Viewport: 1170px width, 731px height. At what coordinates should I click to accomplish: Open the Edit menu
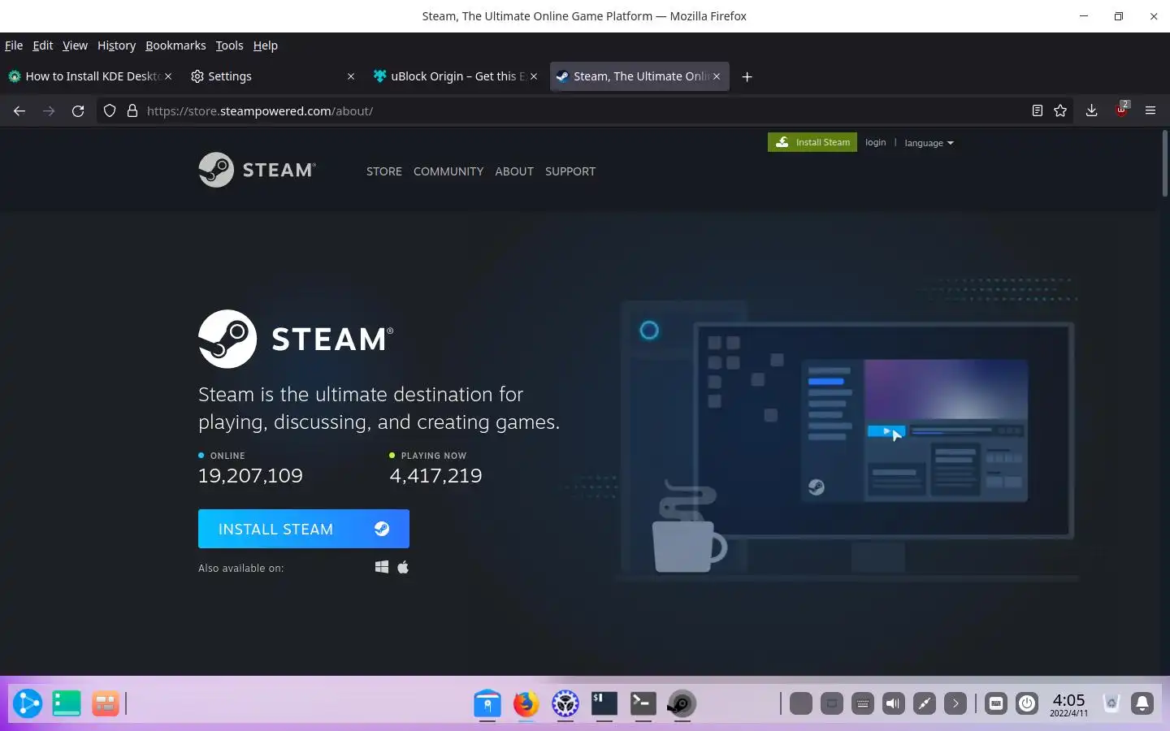coord(42,45)
